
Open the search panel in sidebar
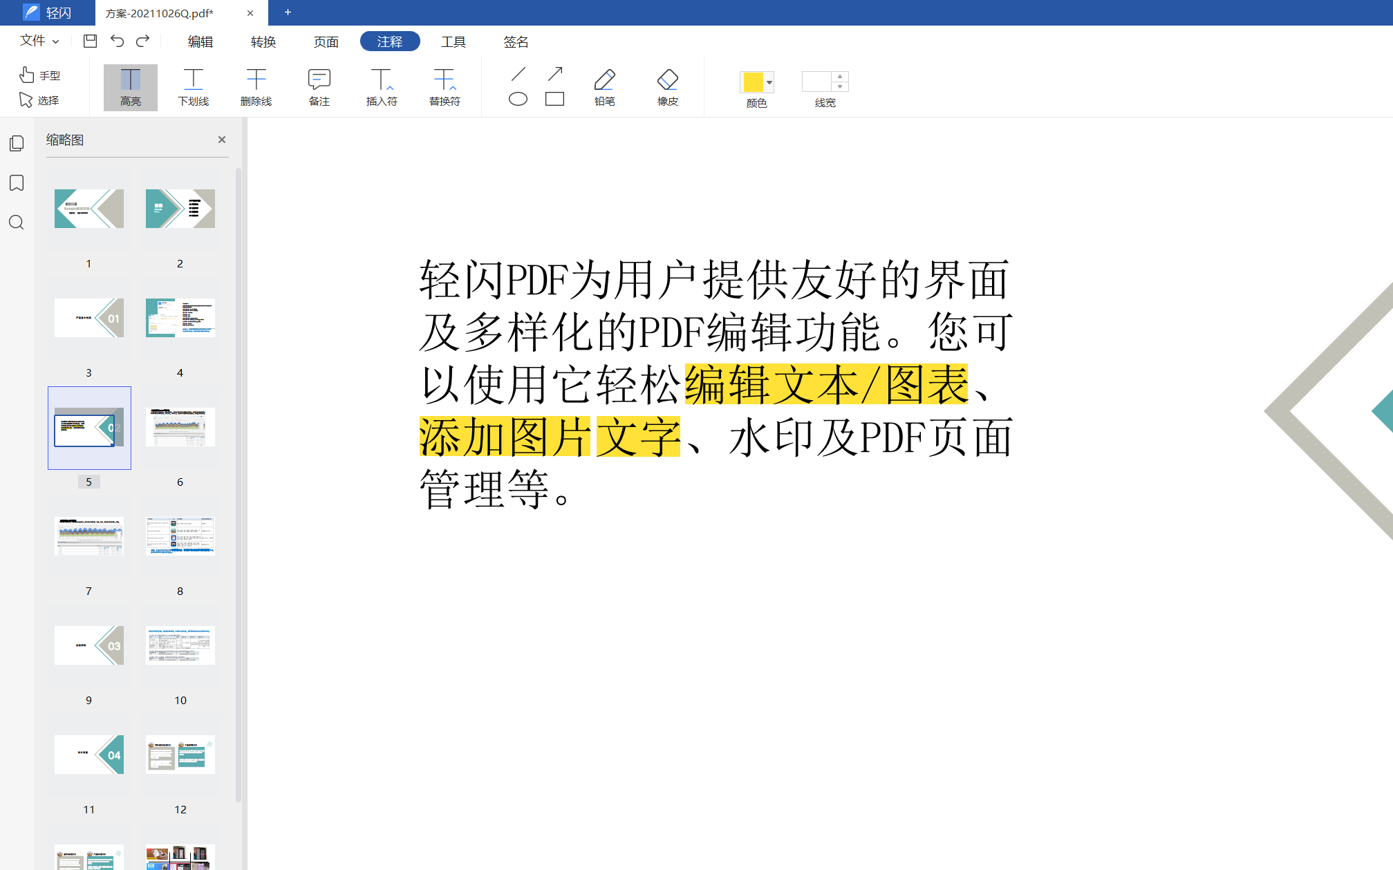click(17, 223)
